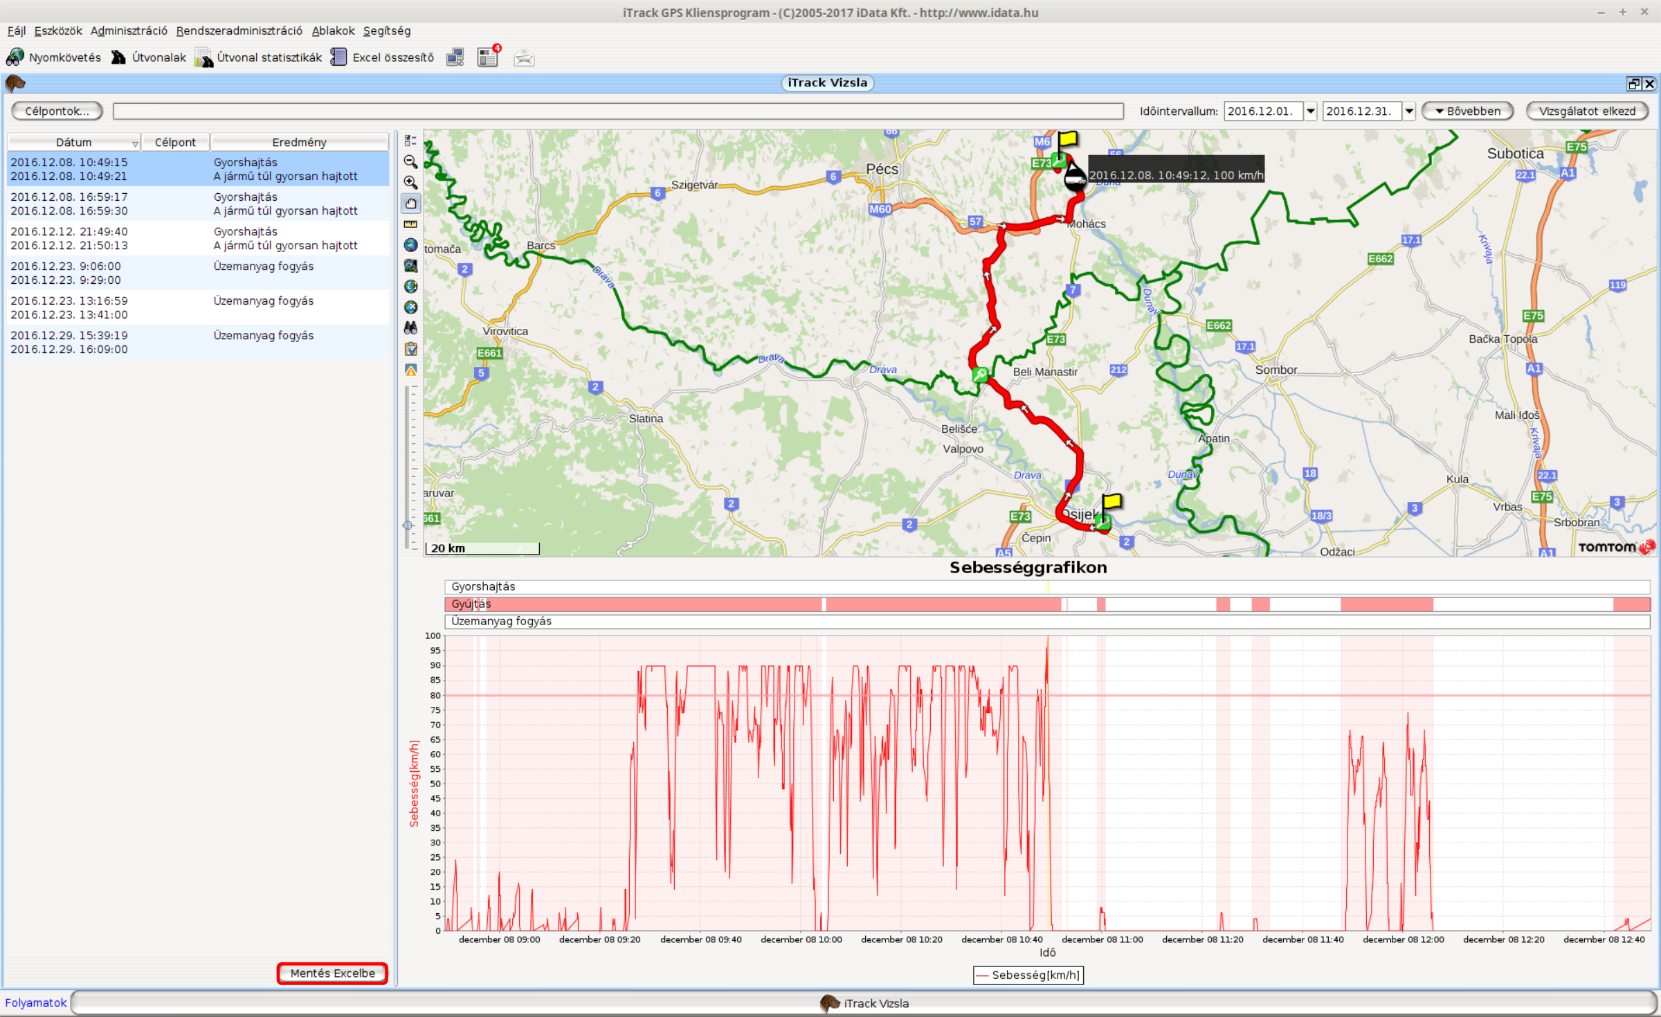Open the Eszközök menu
The image size is (1661, 1017).
click(58, 30)
